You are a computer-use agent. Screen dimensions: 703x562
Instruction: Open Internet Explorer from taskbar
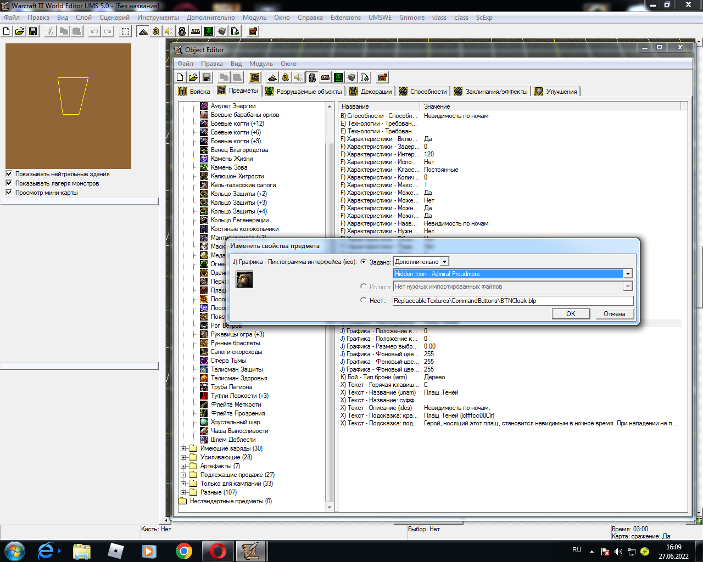46,551
